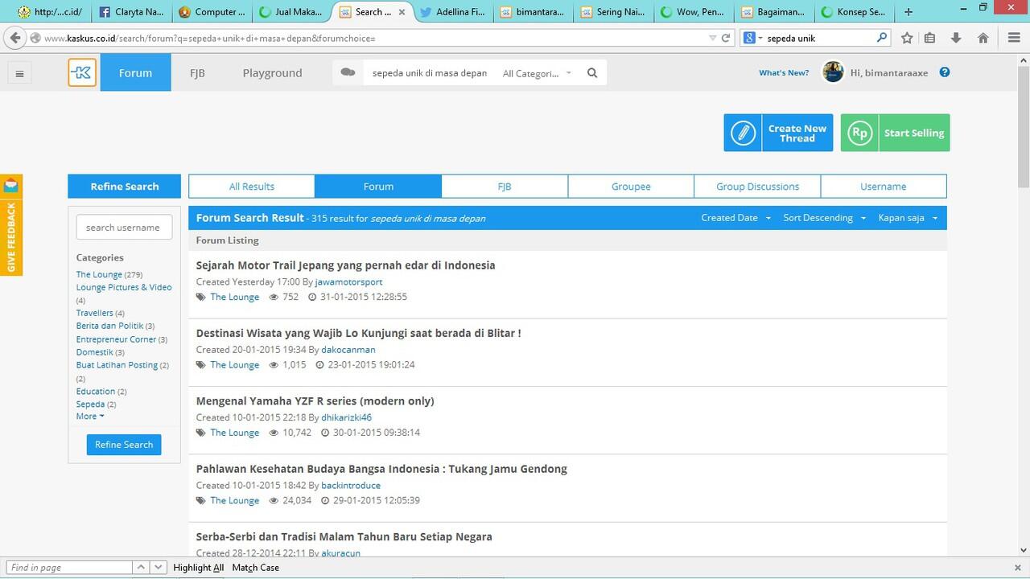Toggle Highlight All in find bar
1030x579 pixels.
point(198,568)
